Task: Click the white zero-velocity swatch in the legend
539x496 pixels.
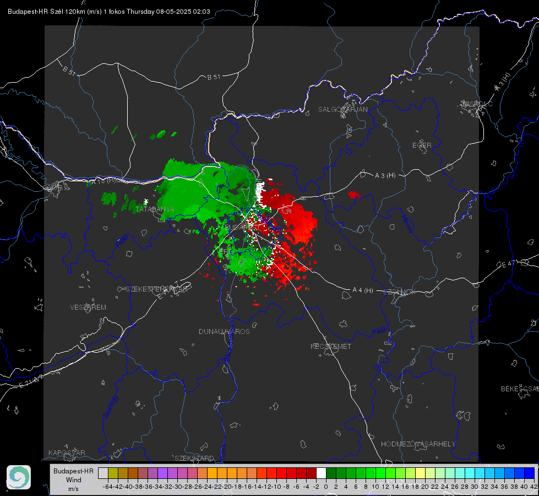Action: coord(321,473)
